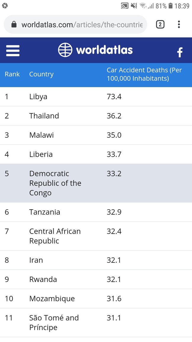Tap the São Tomé and Príncipe row
This screenshot has width=192, height=342.
coord(96,323)
